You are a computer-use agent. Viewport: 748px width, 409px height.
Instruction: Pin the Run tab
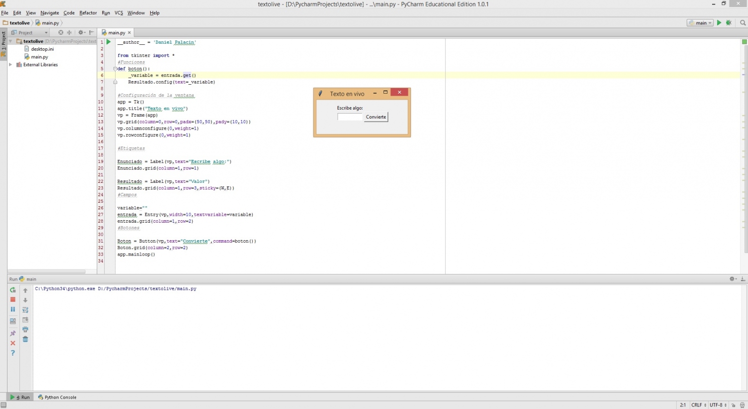click(x=13, y=333)
